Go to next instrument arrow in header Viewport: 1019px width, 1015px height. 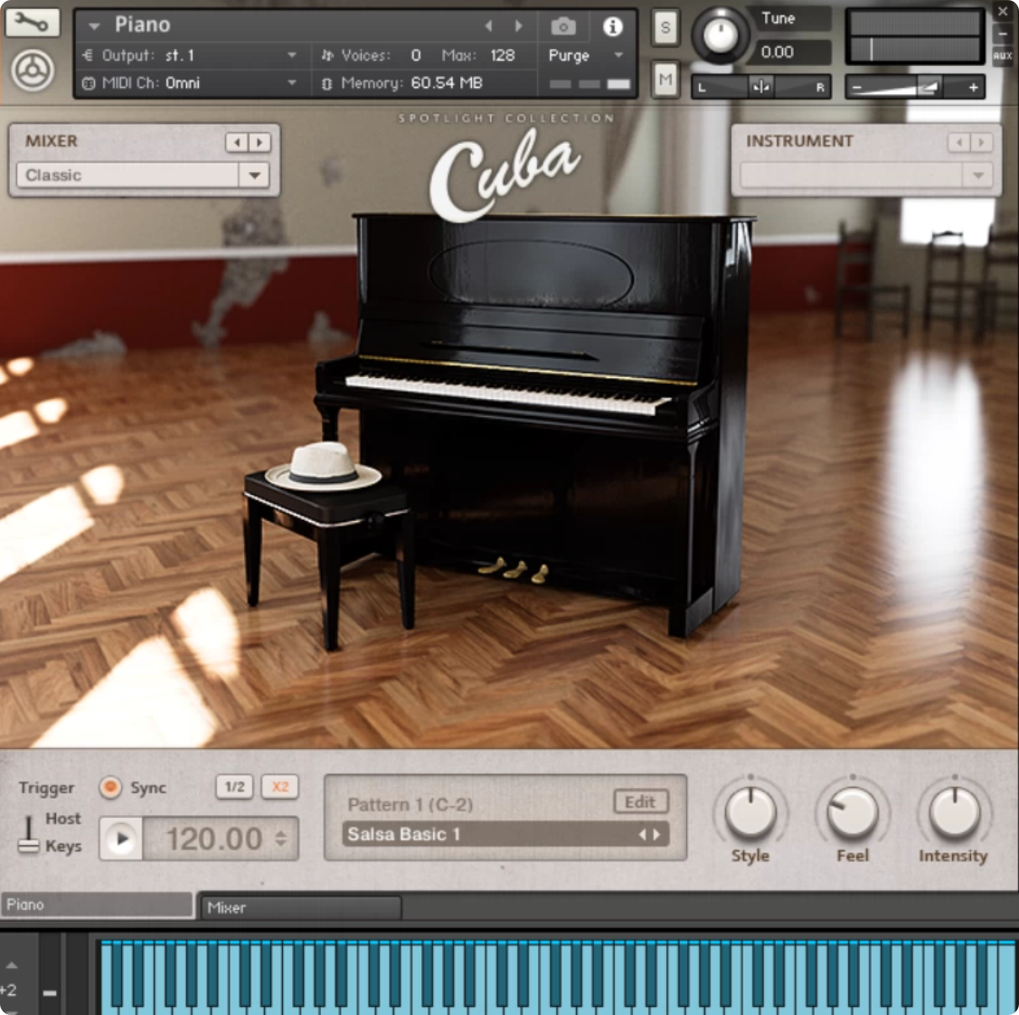(518, 26)
